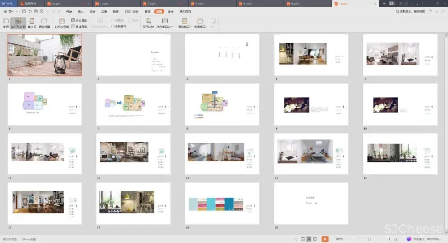Screen dimensions: 448x243
Task: Open Reading View (阅读视图)
Action: [44, 21]
